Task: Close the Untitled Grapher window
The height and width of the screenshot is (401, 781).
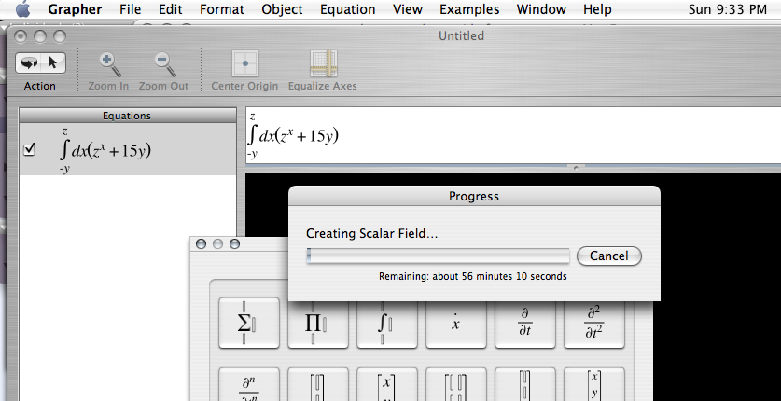Action: click(x=21, y=36)
